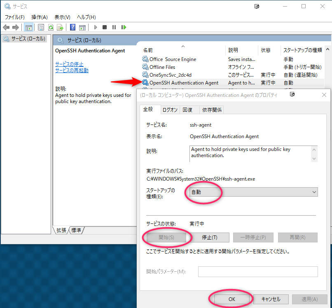
Task: Click the 開始パラメーター input field
Action: click(258, 272)
